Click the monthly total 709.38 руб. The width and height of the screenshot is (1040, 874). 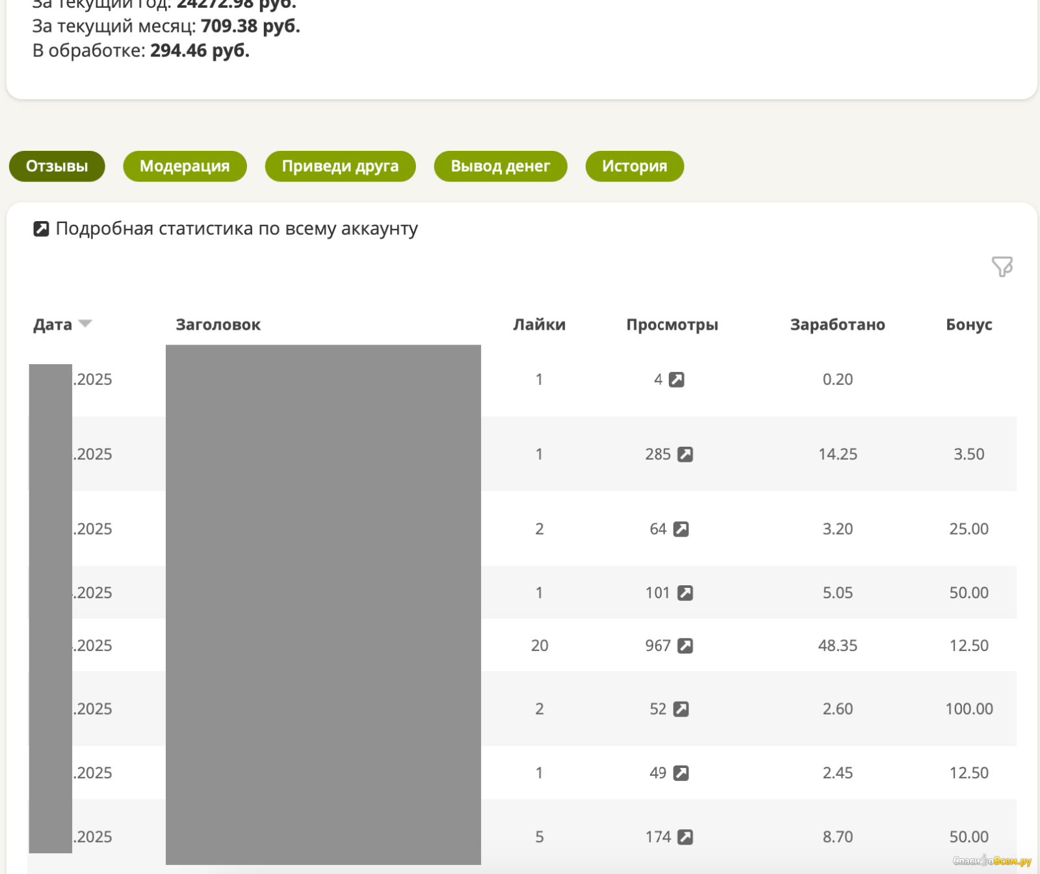click(x=250, y=27)
